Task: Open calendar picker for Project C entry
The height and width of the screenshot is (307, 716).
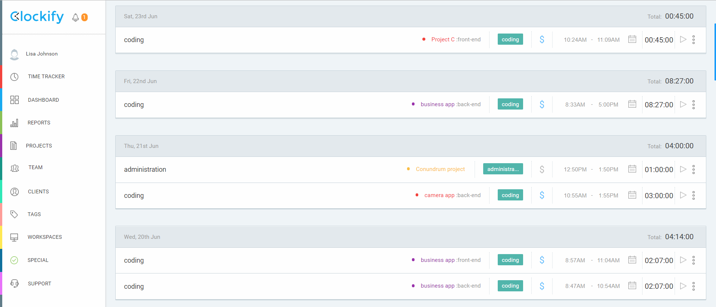Action: (x=632, y=39)
